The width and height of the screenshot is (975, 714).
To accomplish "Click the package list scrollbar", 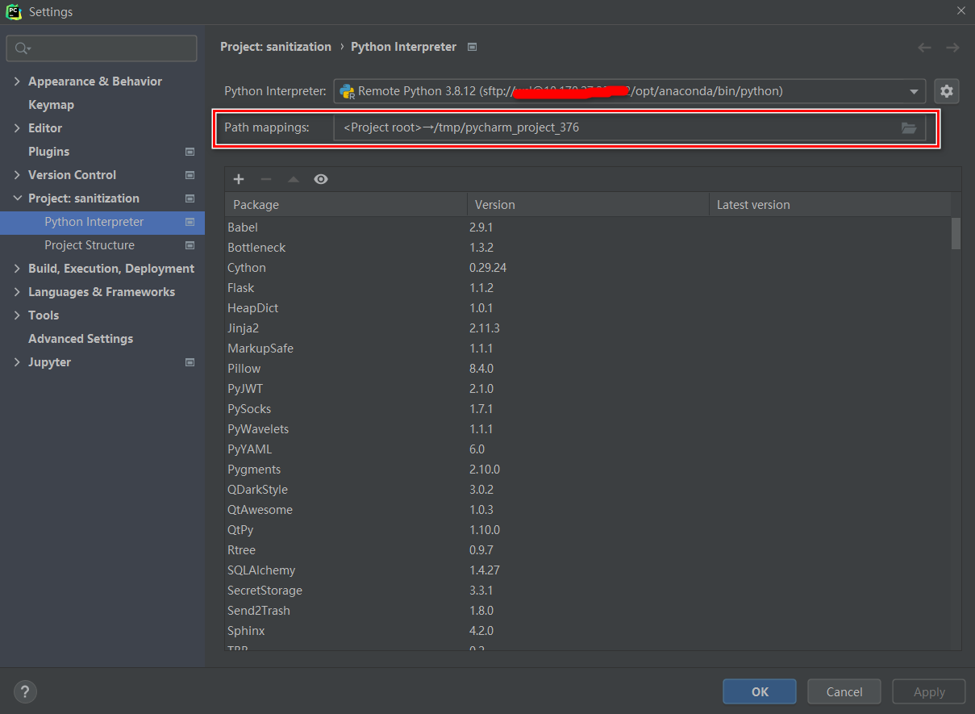I will [x=956, y=233].
